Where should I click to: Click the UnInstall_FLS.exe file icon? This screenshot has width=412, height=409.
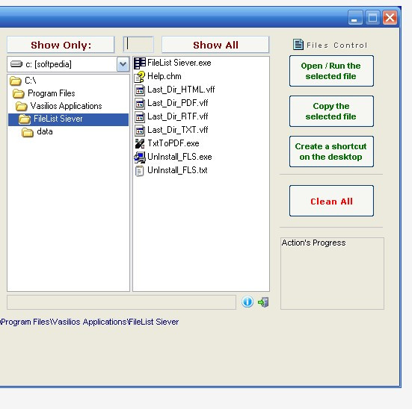click(140, 157)
